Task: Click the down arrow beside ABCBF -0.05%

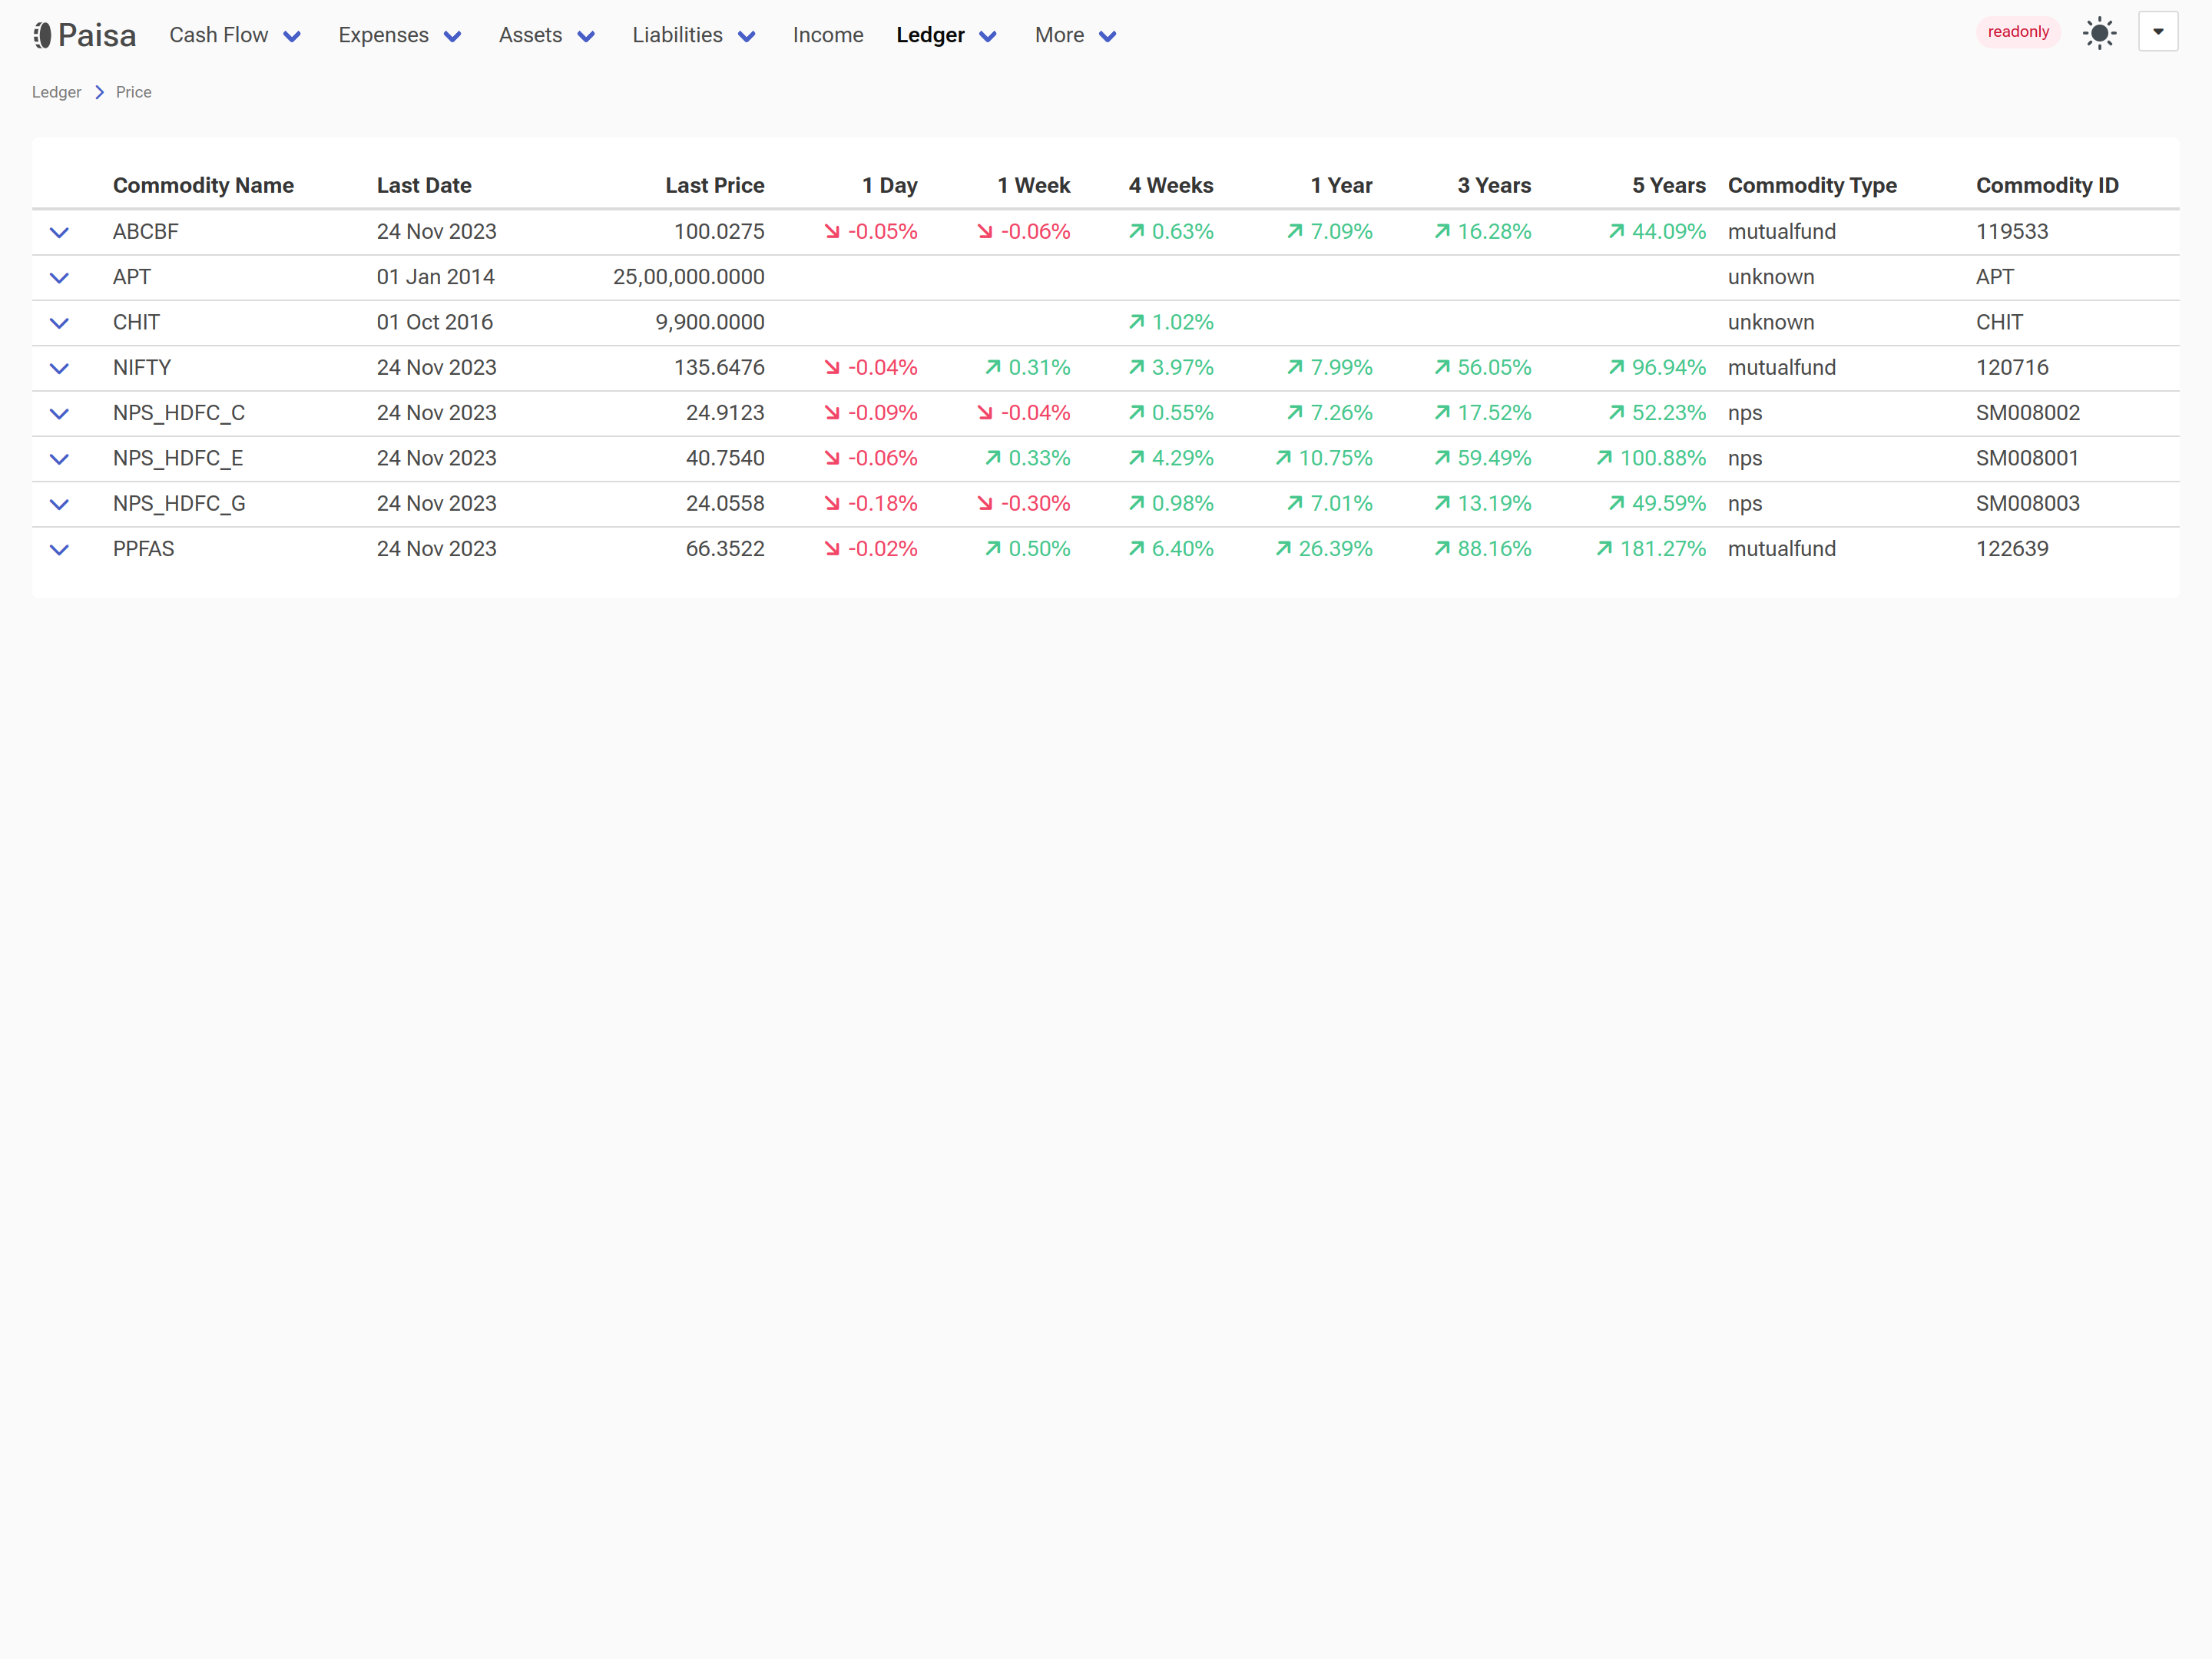Action: coord(832,231)
